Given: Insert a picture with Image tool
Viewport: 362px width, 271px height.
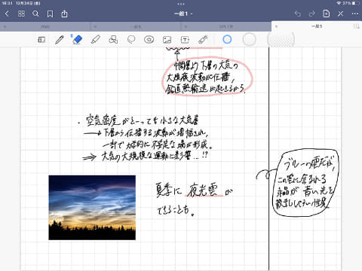Looking at the screenshot, I should pyautogui.click(x=167, y=40).
